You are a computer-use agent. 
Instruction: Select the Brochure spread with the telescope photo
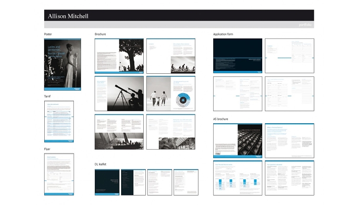coord(119,94)
